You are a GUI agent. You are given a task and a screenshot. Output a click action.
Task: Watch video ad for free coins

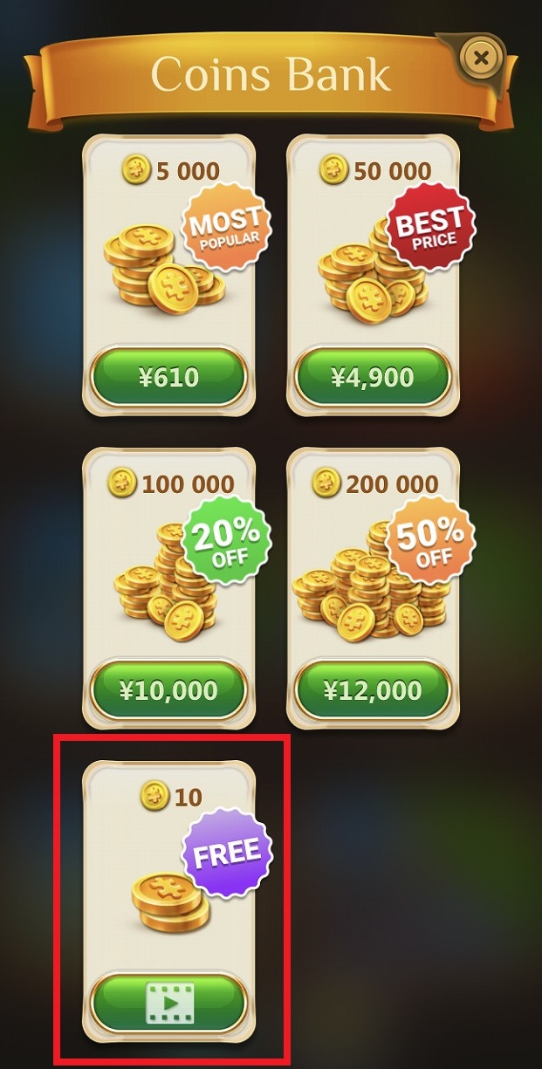point(168,1004)
